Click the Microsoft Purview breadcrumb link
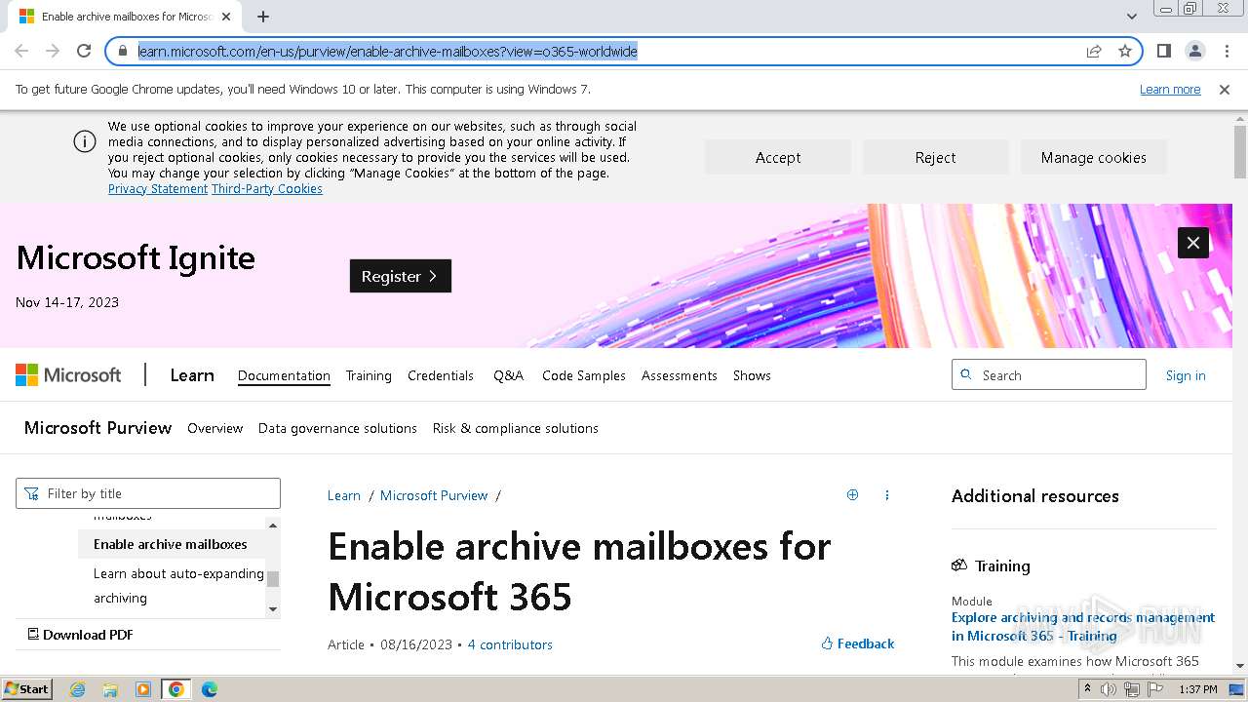This screenshot has width=1248, height=702. pyautogui.click(x=434, y=495)
